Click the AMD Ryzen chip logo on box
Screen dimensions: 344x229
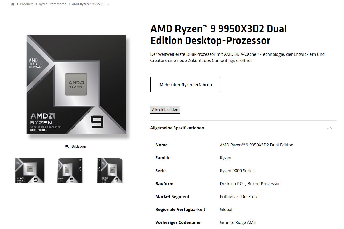[x=76, y=84]
